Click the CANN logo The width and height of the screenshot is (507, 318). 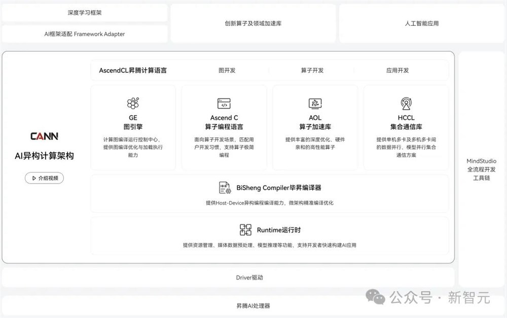coord(44,135)
